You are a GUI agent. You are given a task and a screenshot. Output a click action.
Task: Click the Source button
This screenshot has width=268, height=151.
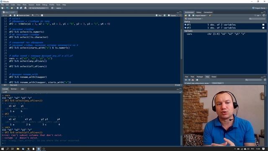click(172, 16)
